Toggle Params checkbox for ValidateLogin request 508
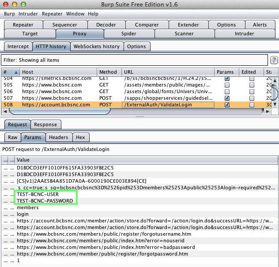This screenshot has height=267, width=279. pos(227,105)
